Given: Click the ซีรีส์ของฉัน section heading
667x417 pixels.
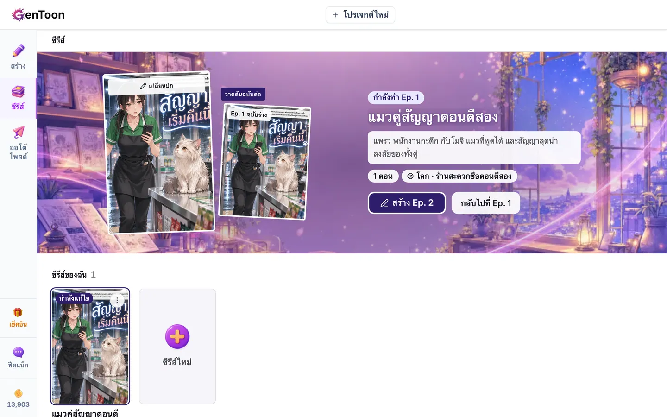Looking at the screenshot, I should [x=69, y=275].
